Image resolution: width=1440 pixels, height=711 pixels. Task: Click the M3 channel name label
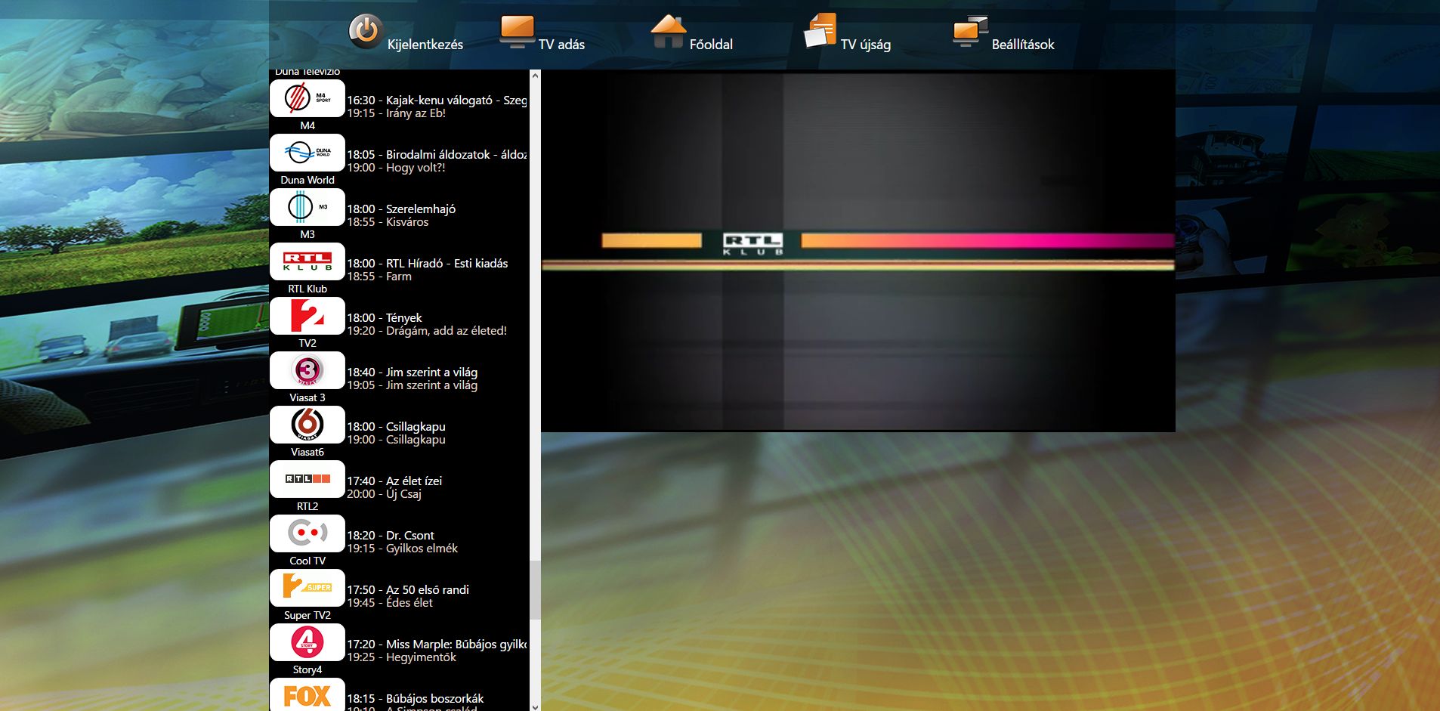coord(307,234)
